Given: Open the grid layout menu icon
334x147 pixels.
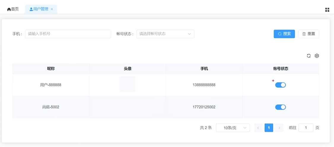Looking at the screenshot, I should coord(327,10).
